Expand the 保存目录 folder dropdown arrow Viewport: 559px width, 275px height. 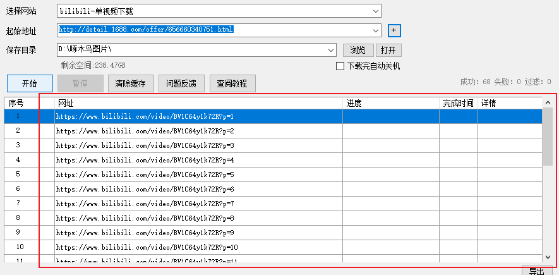331,51
